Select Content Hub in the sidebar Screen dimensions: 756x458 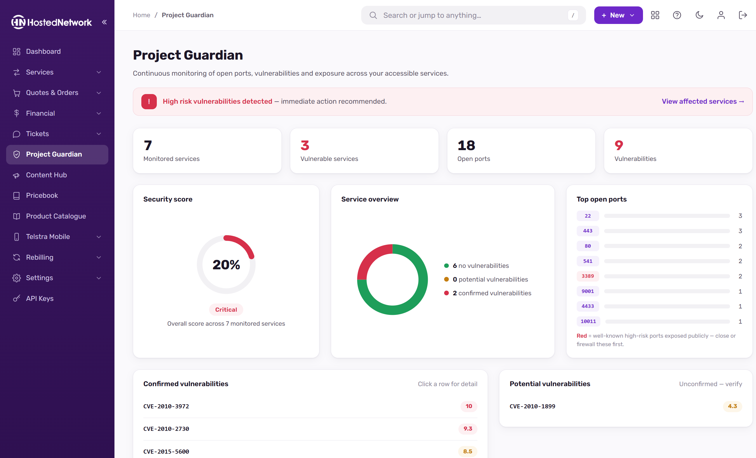[x=57, y=175]
